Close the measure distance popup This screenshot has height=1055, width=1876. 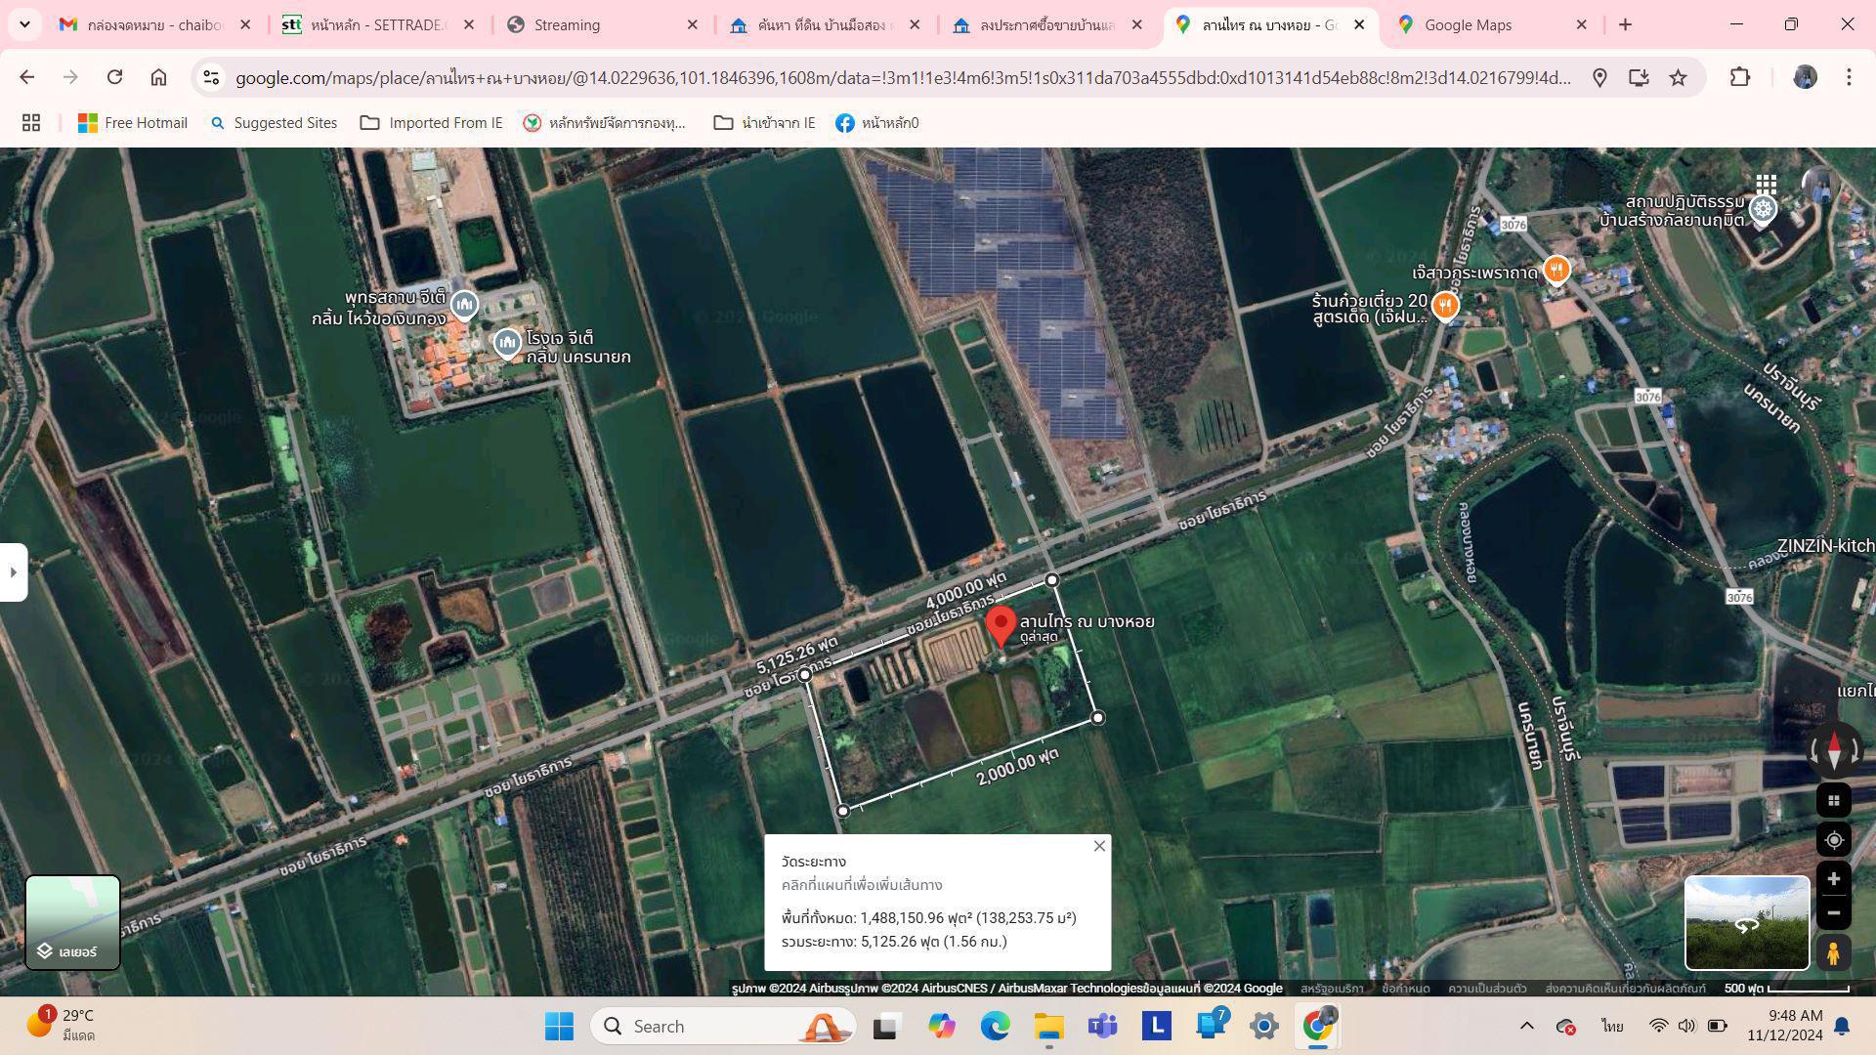point(1099,846)
